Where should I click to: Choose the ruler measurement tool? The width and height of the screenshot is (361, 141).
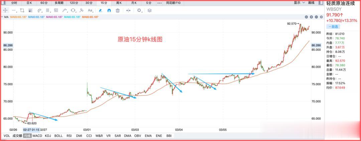(82, 10)
